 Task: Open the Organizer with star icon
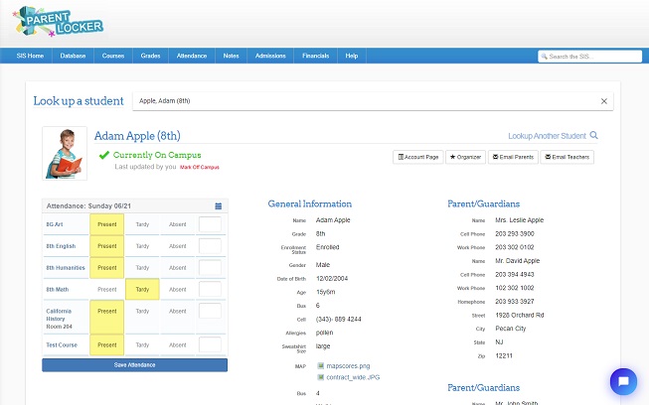(465, 157)
